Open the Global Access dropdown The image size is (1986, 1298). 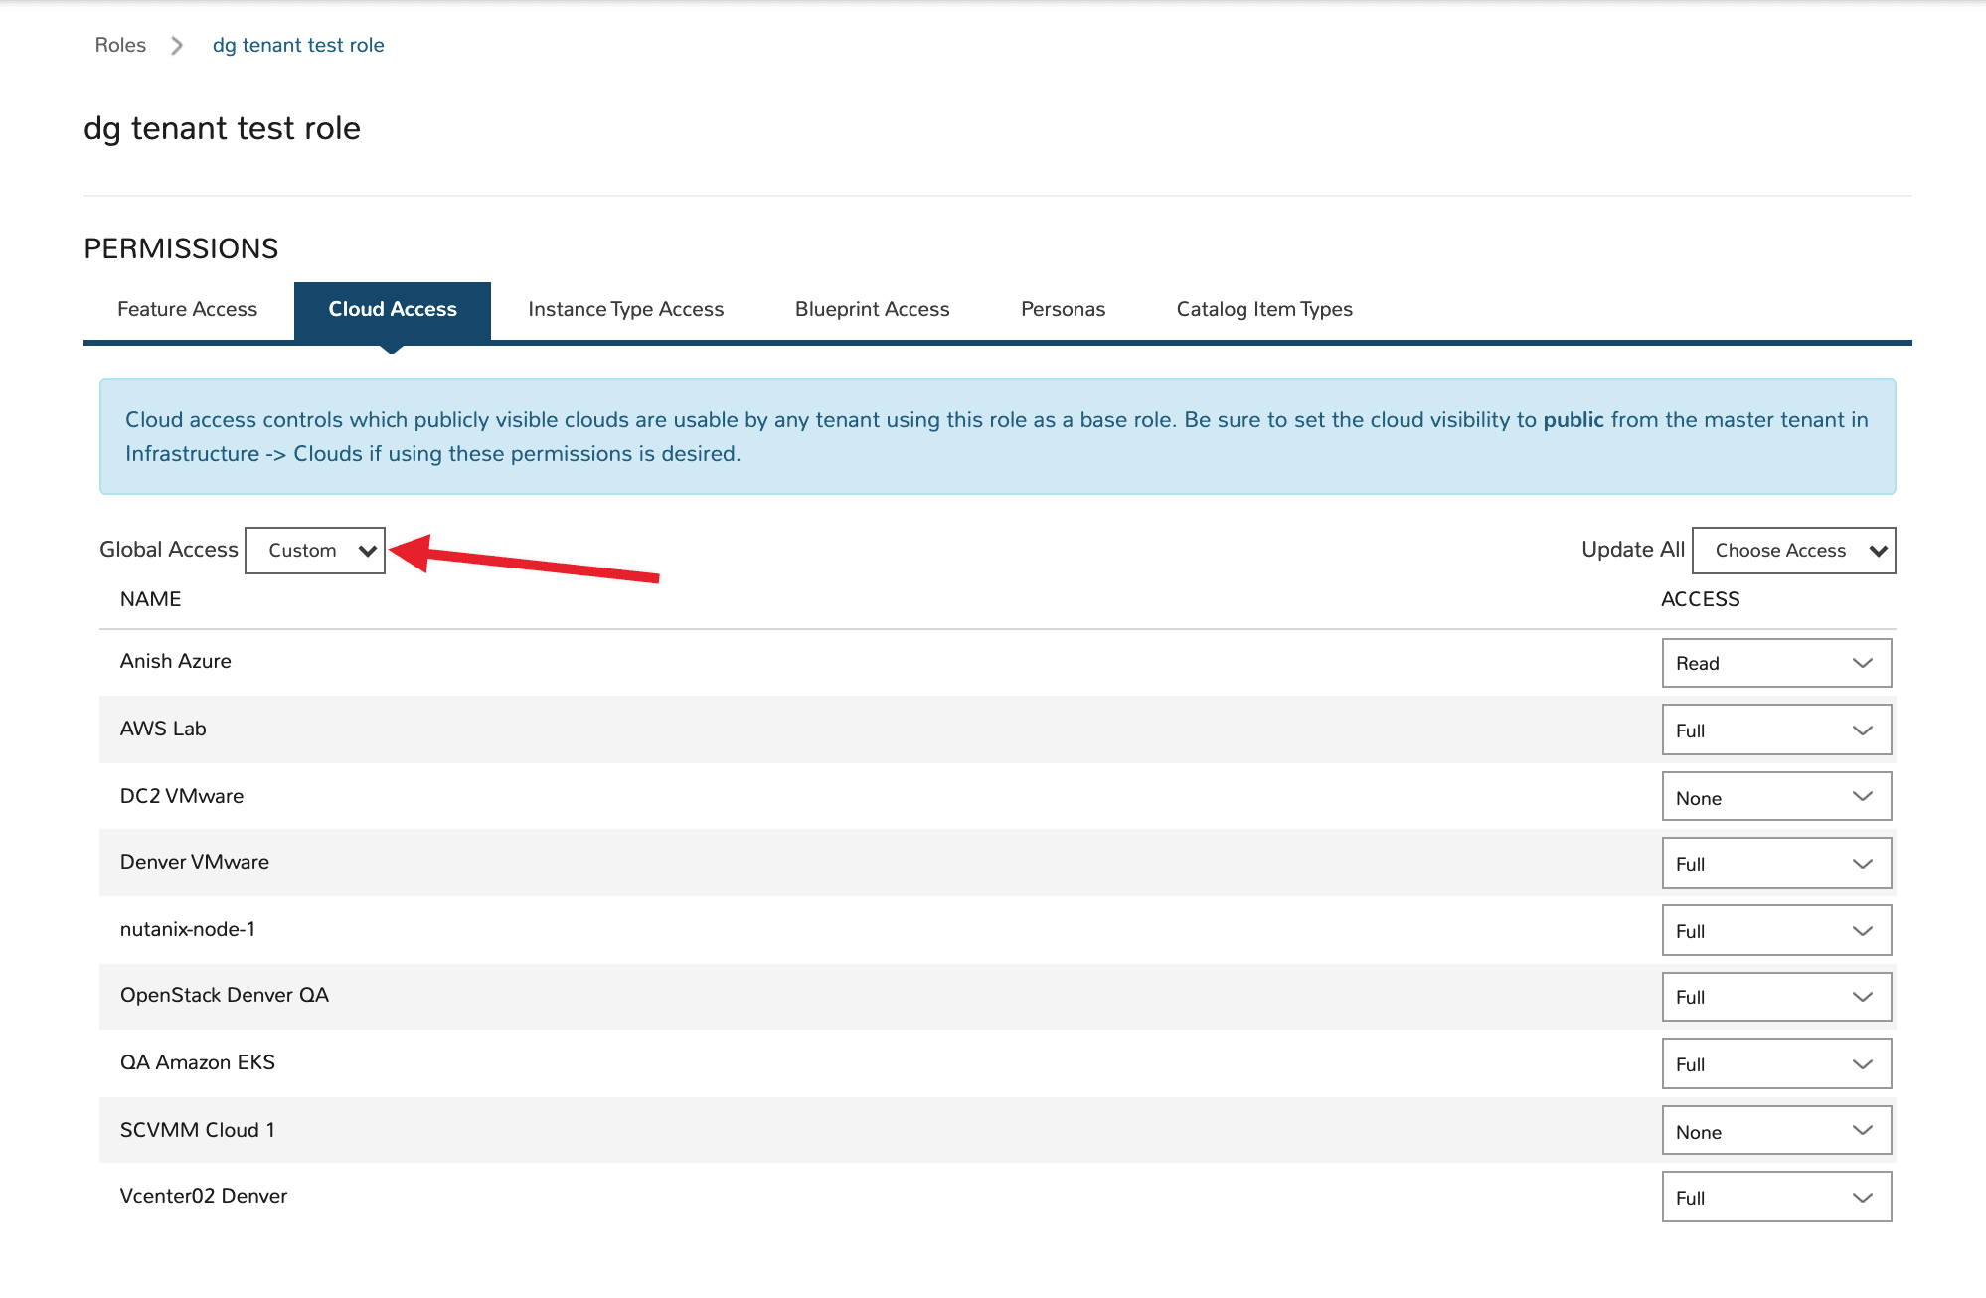pos(314,551)
